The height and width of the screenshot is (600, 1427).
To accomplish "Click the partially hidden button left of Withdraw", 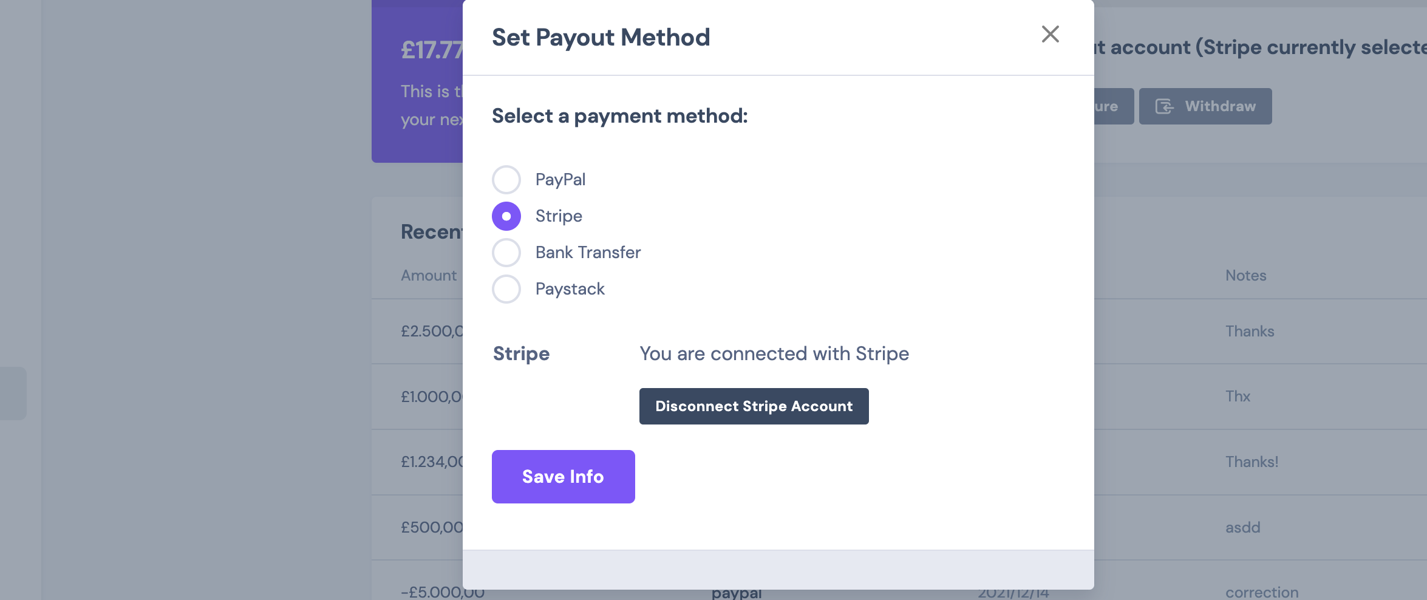I will click(1114, 106).
